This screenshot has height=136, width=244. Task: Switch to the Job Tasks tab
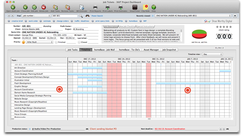73,50
